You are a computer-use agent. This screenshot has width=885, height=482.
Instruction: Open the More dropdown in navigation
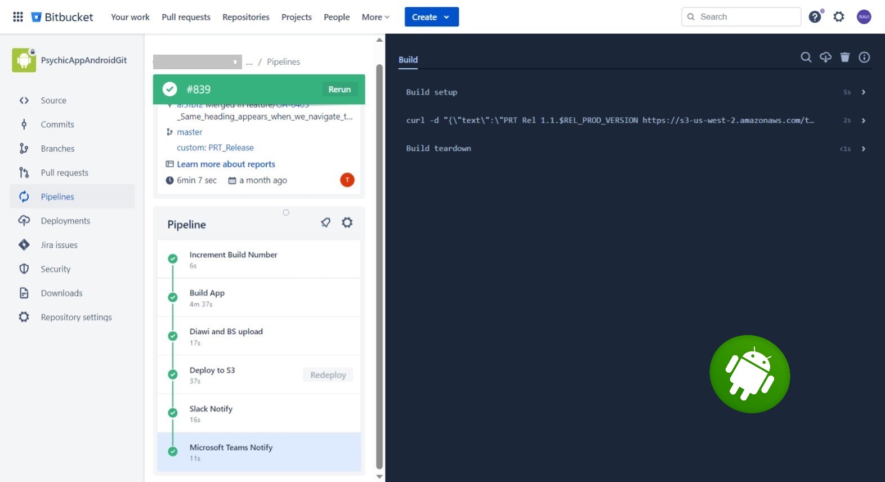pyautogui.click(x=376, y=17)
